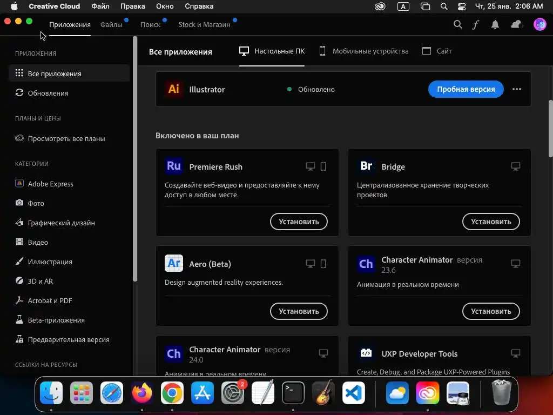Switch to the Stock и Магазин tab

204,24
